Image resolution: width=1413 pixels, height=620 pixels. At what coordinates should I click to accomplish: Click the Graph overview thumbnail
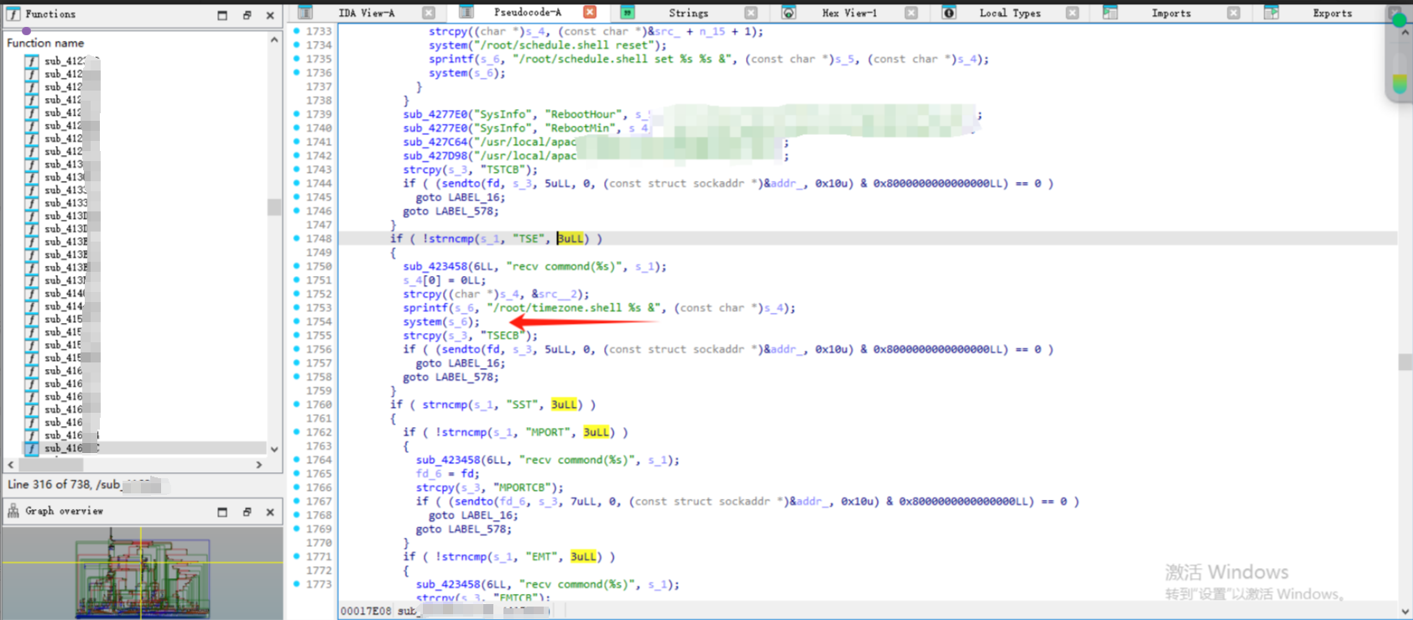coord(142,573)
